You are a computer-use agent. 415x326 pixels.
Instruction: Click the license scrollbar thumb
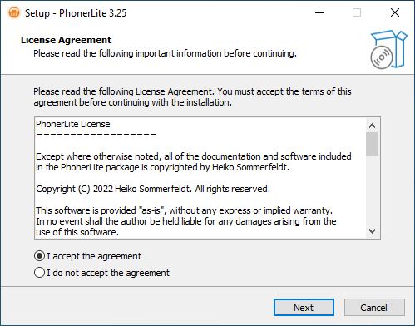[x=373, y=144]
